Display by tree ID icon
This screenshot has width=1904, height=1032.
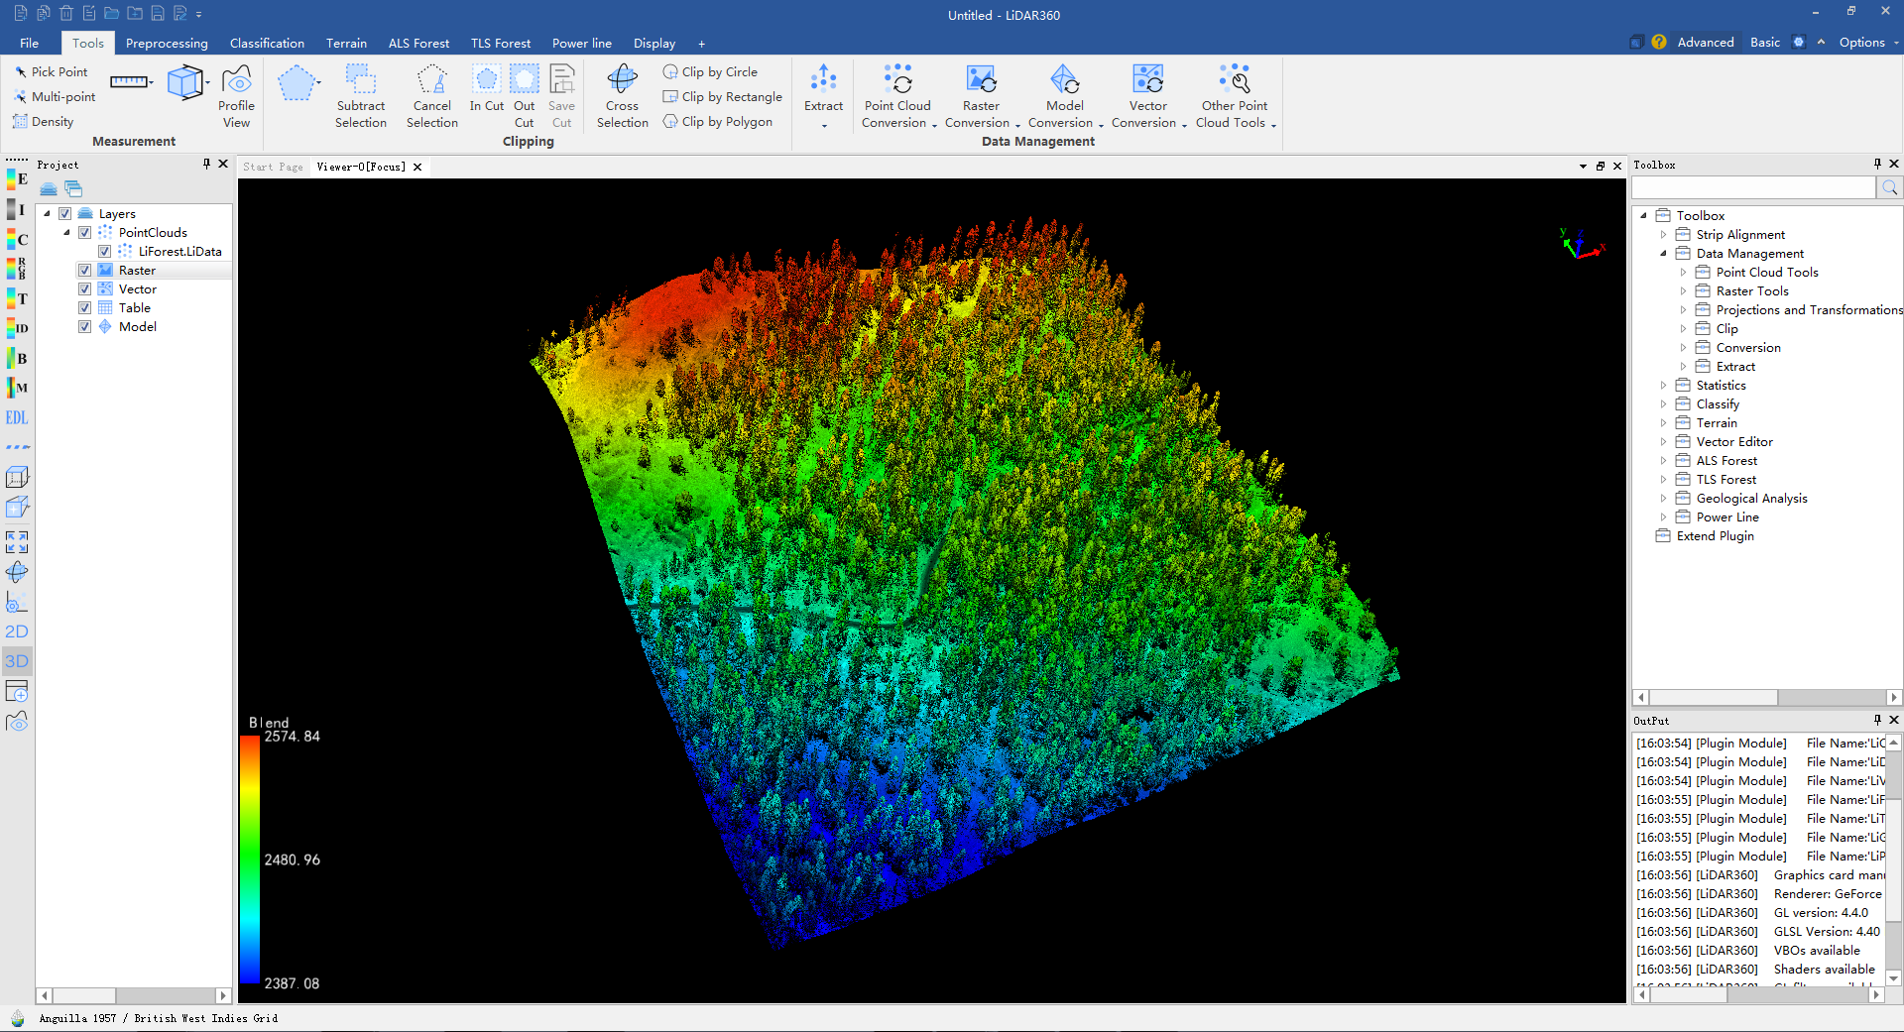click(17, 328)
